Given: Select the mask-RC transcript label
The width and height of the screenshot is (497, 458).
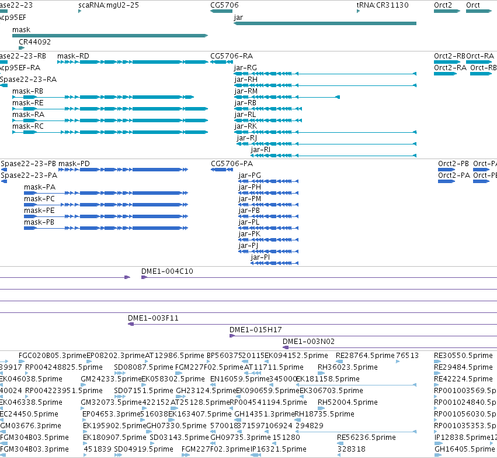Looking at the screenshot, I should click(x=28, y=126).
